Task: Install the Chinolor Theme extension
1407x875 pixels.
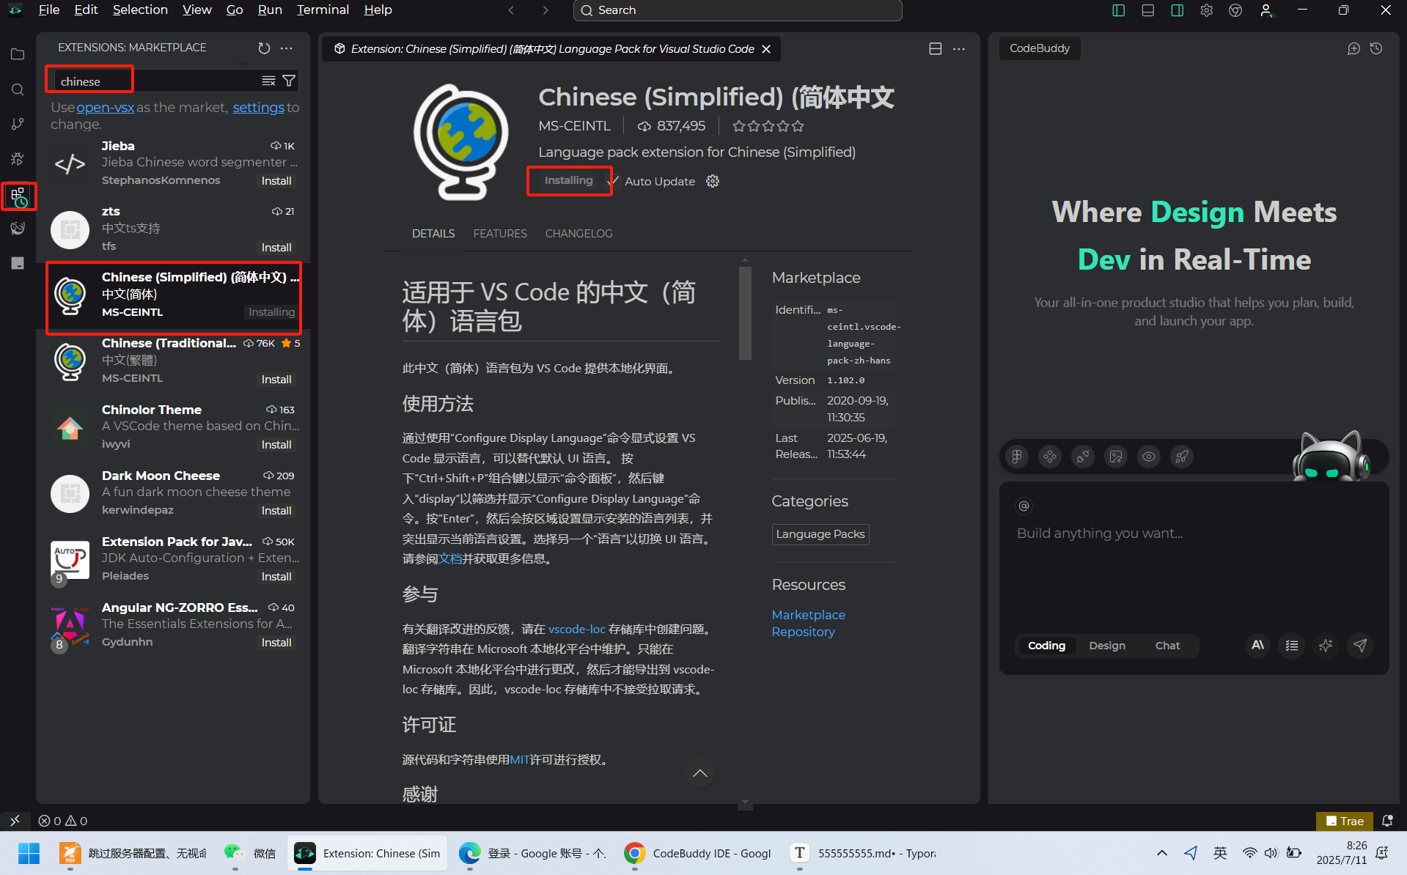Action: (x=276, y=445)
